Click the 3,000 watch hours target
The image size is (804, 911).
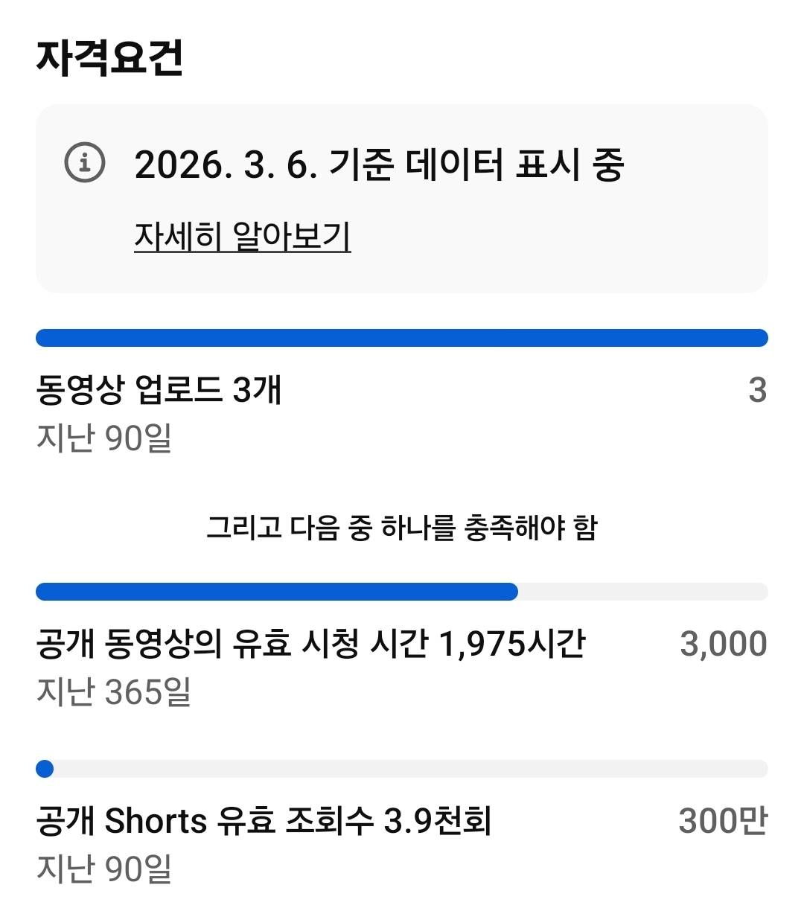[x=723, y=644]
